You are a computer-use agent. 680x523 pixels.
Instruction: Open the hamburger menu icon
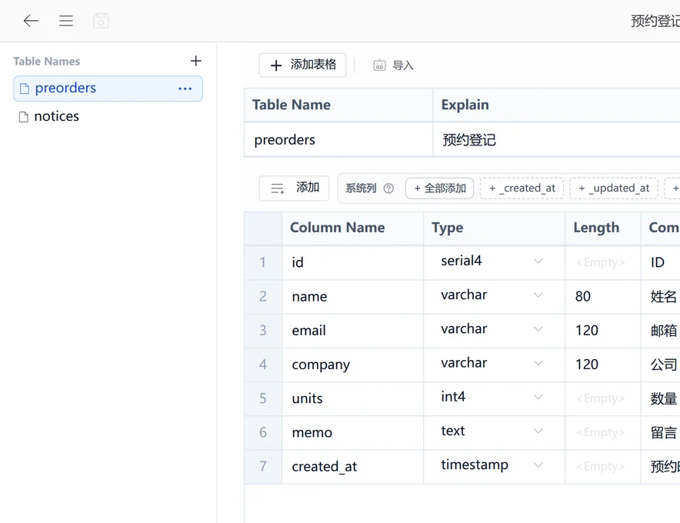click(x=66, y=21)
